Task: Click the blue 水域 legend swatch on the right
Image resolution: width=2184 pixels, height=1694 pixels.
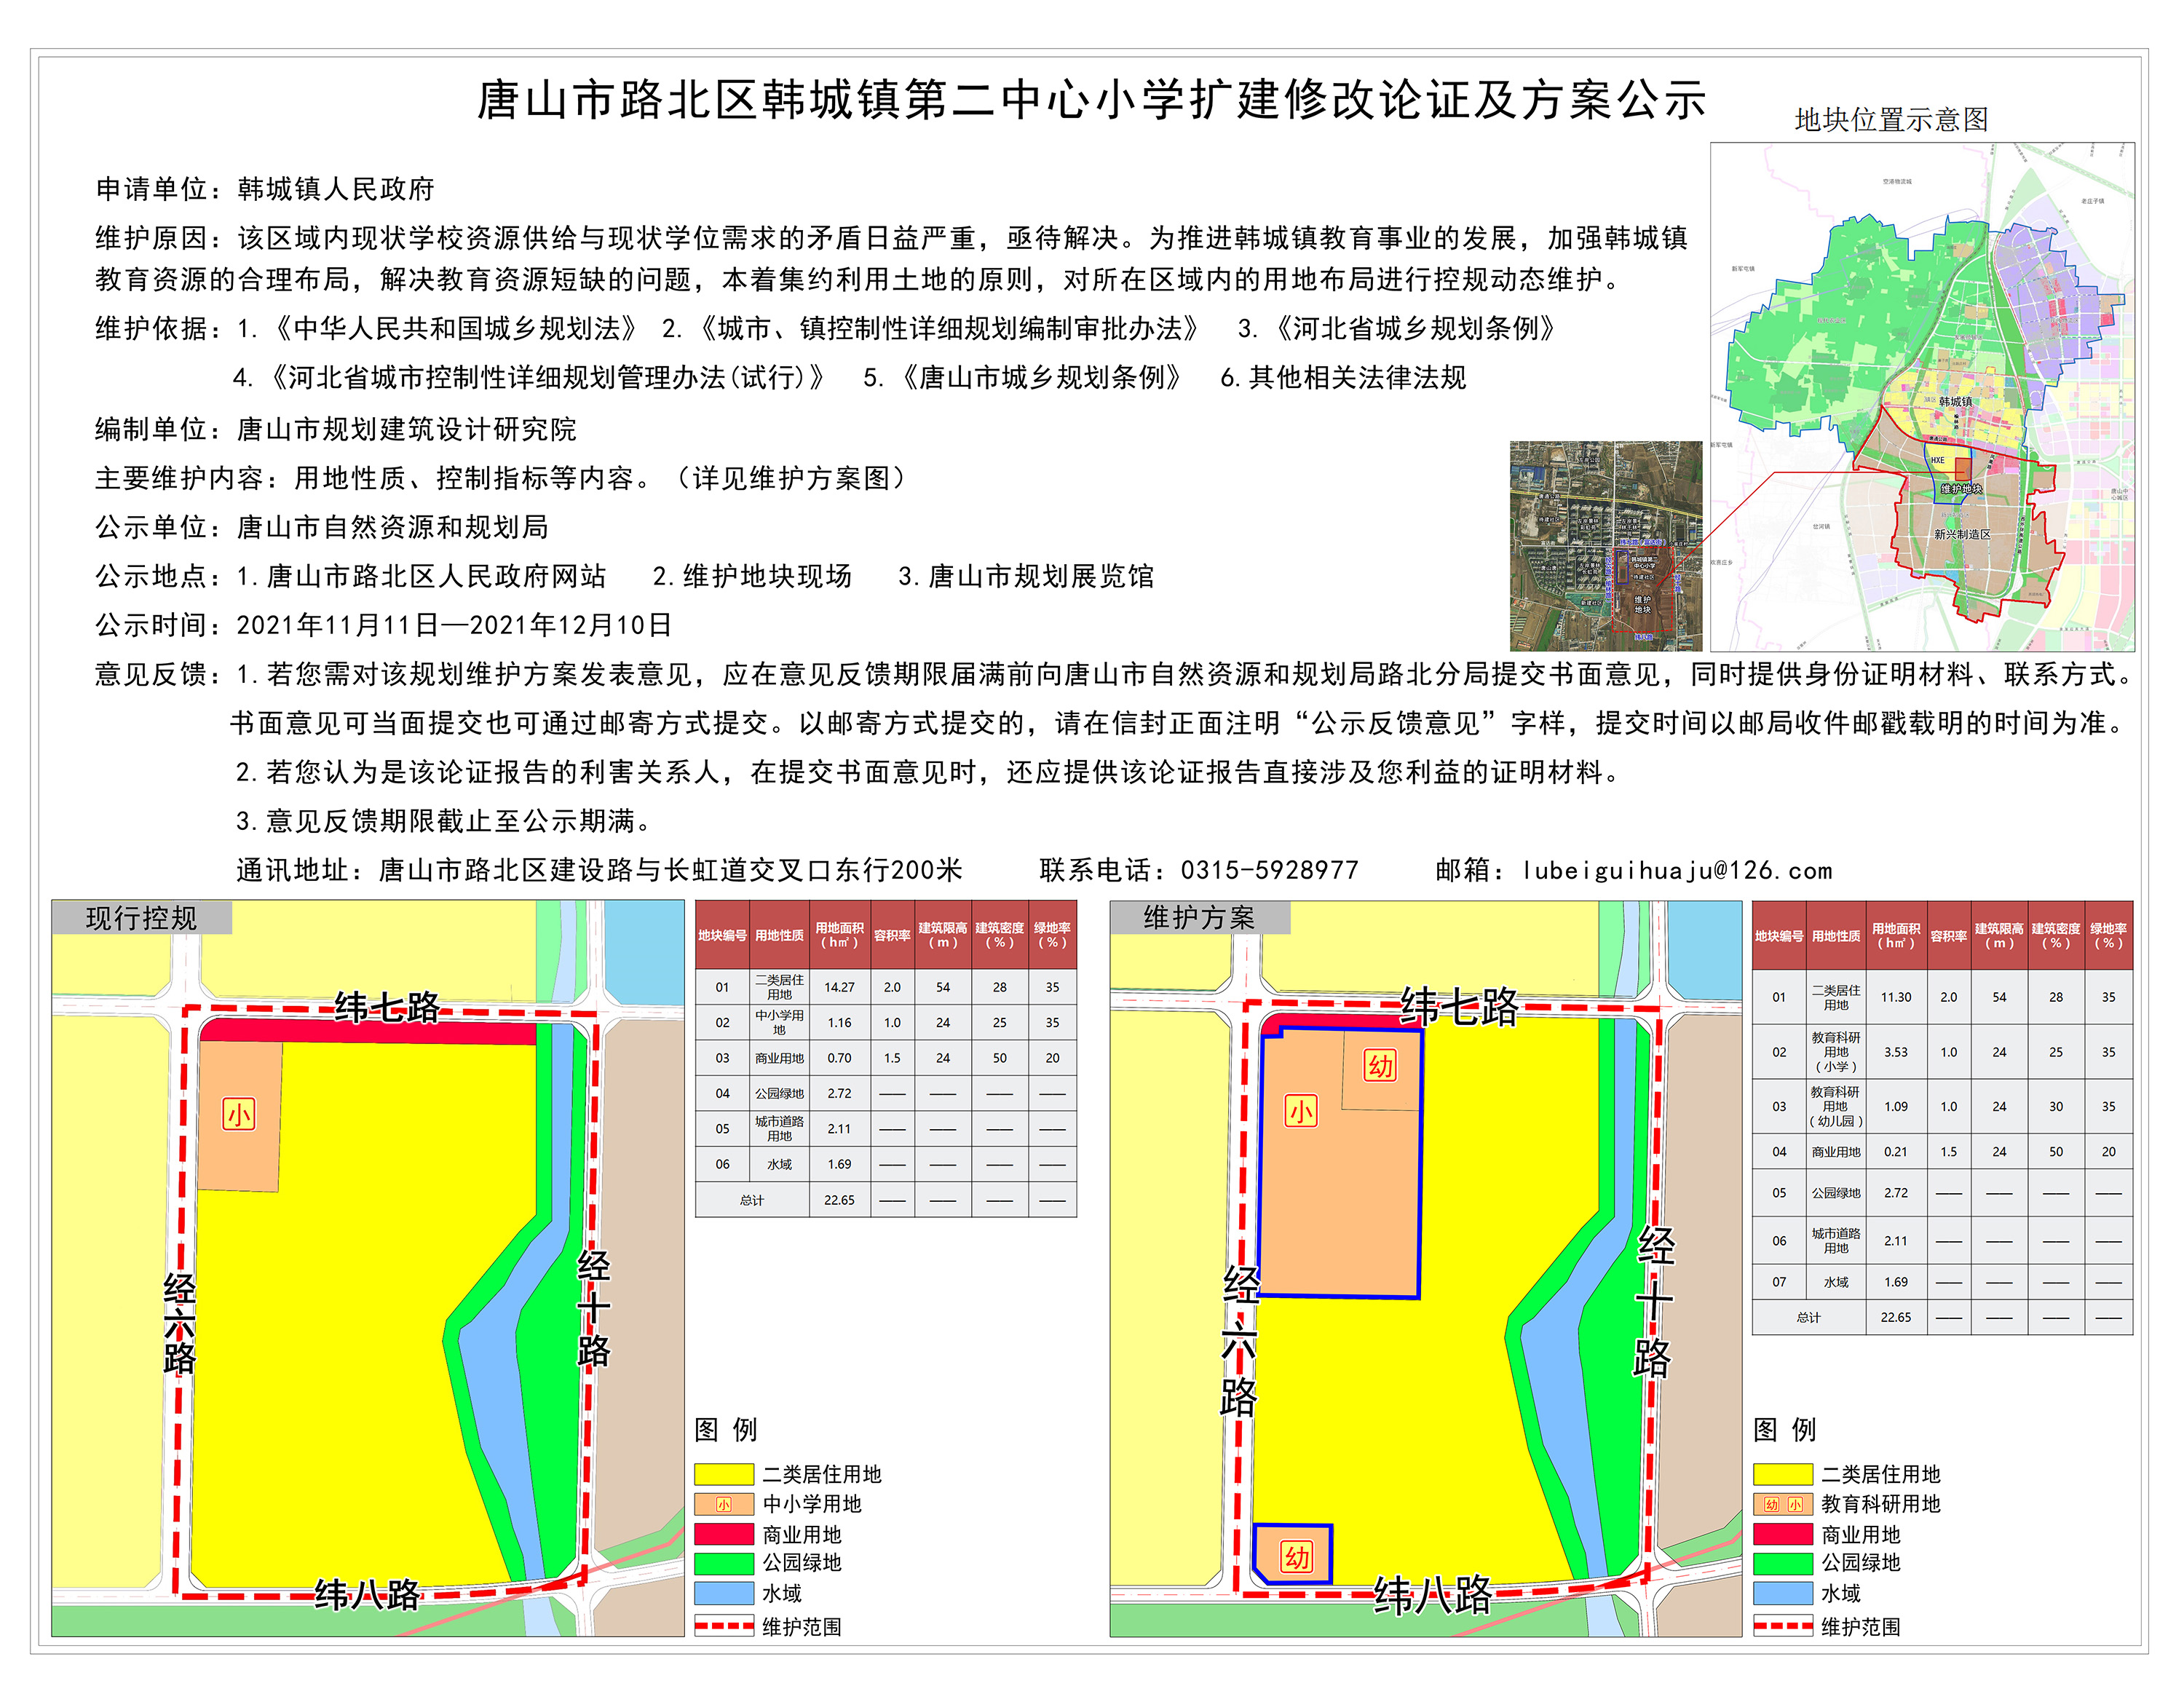Action: coord(1782,1593)
